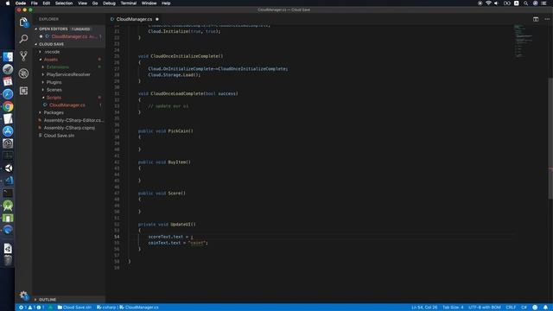Click Ln 54, Col 26 in status bar
The height and width of the screenshot is (311, 553).
424,308
